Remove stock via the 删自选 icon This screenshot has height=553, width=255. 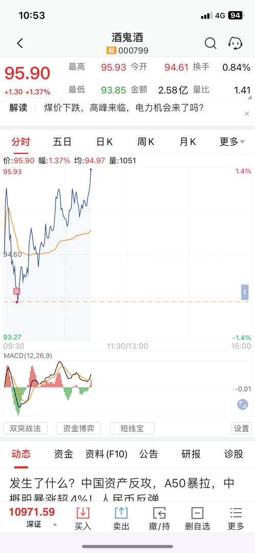coord(197,519)
